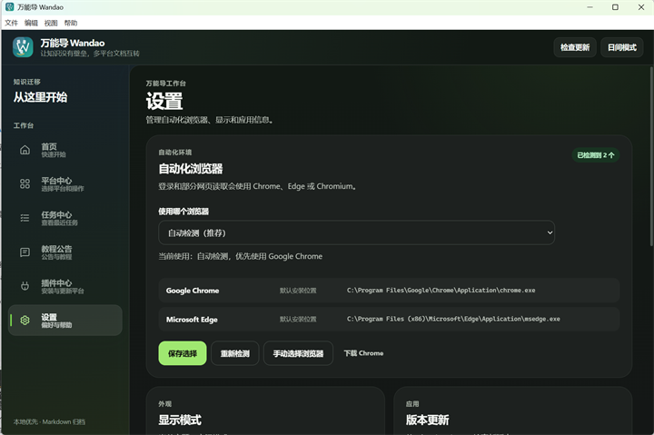Click the 当前使用 status line

pos(240,256)
